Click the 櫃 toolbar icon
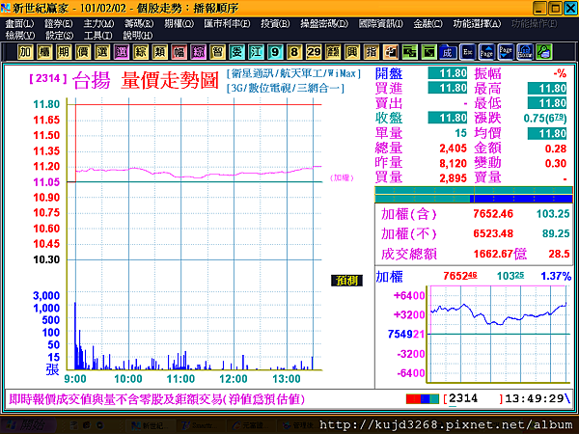 (x=44, y=52)
